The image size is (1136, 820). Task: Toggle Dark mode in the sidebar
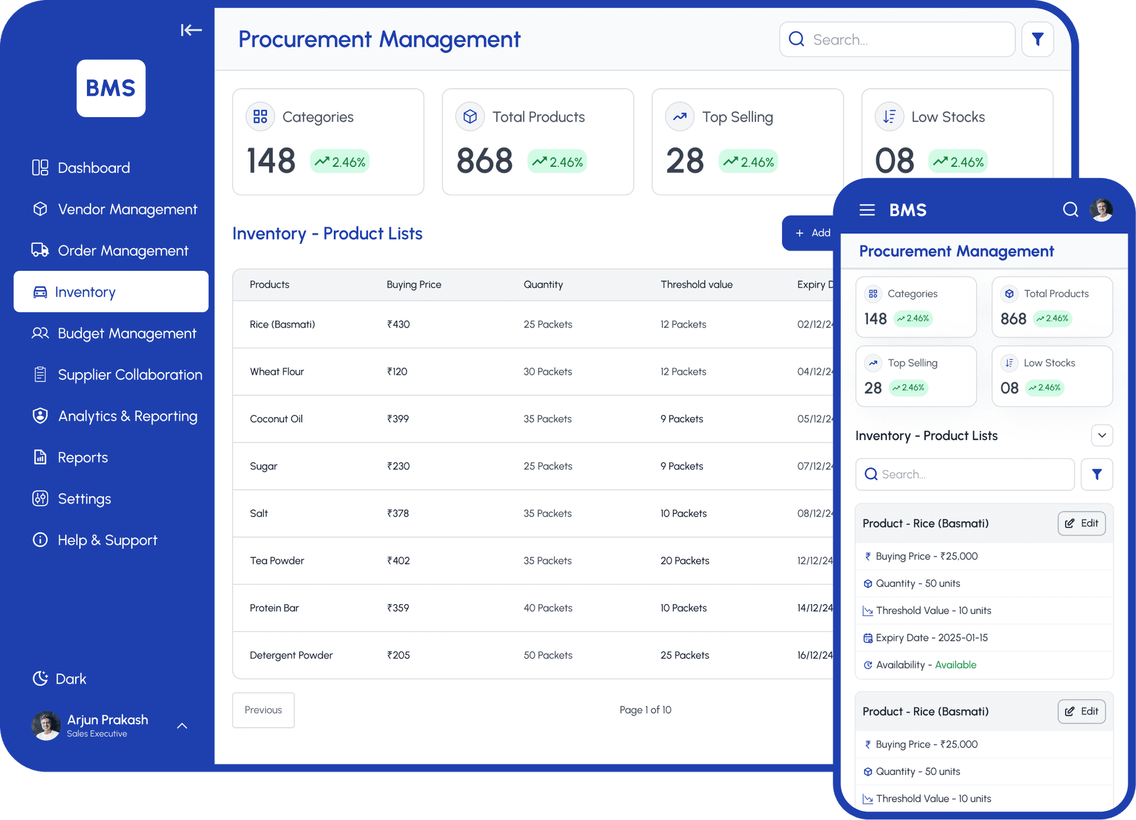pos(59,679)
